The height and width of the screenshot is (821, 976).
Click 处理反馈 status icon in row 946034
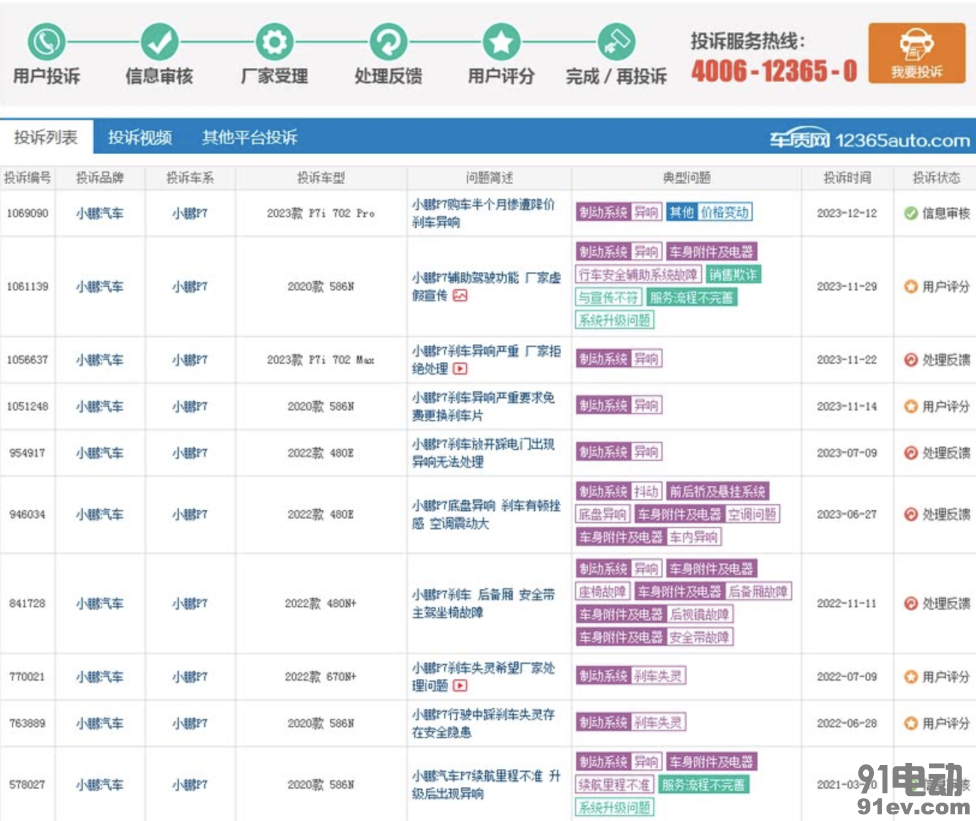(911, 514)
